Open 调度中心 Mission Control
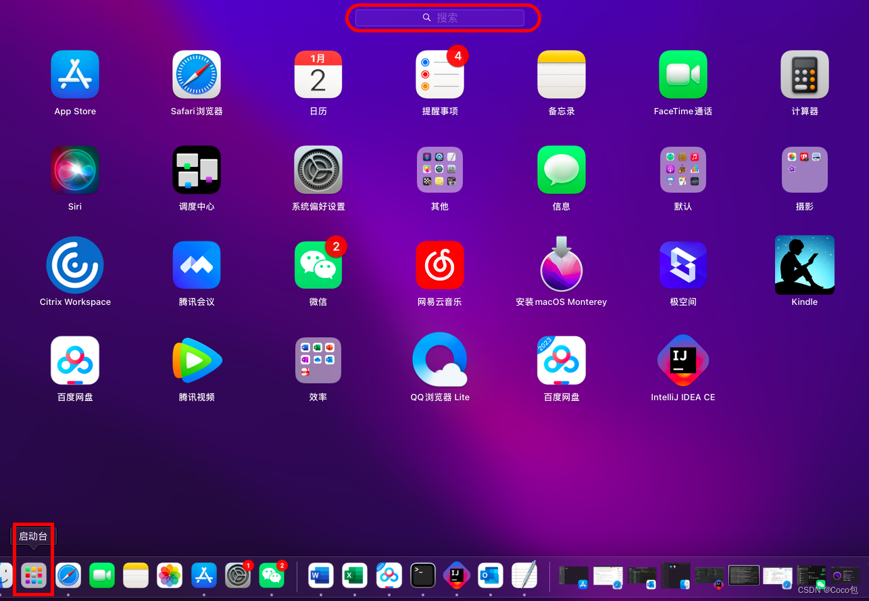This screenshot has width=869, height=601. click(197, 170)
